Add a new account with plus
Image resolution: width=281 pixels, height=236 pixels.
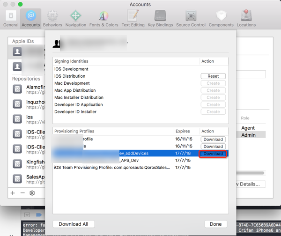click(13, 193)
